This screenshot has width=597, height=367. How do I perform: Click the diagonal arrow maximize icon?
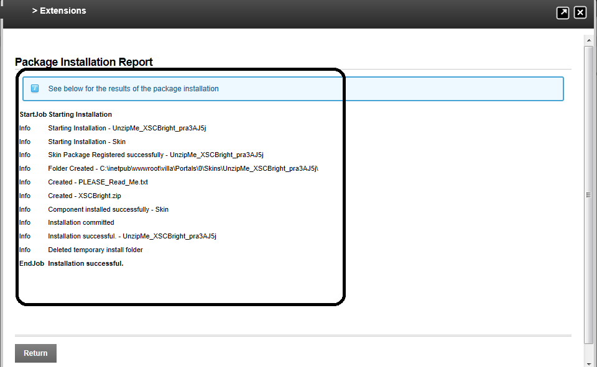click(x=563, y=12)
